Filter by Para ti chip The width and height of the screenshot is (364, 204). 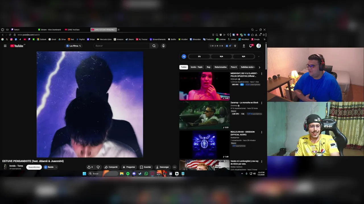[234, 67]
